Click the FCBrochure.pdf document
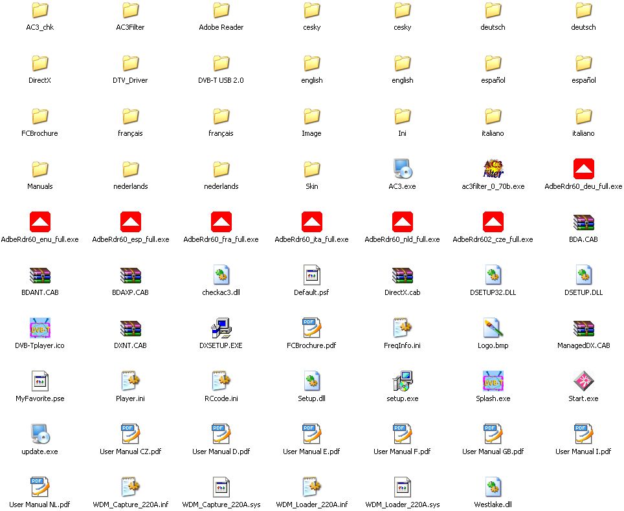Image resolution: width=624 pixels, height=511 pixels. pyautogui.click(x=311, y=329)
